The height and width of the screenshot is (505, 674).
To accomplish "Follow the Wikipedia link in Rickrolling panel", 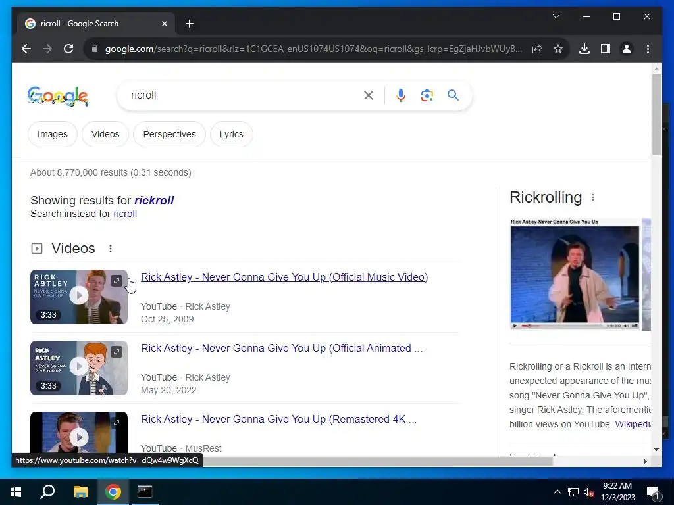I will coord(633,424).
